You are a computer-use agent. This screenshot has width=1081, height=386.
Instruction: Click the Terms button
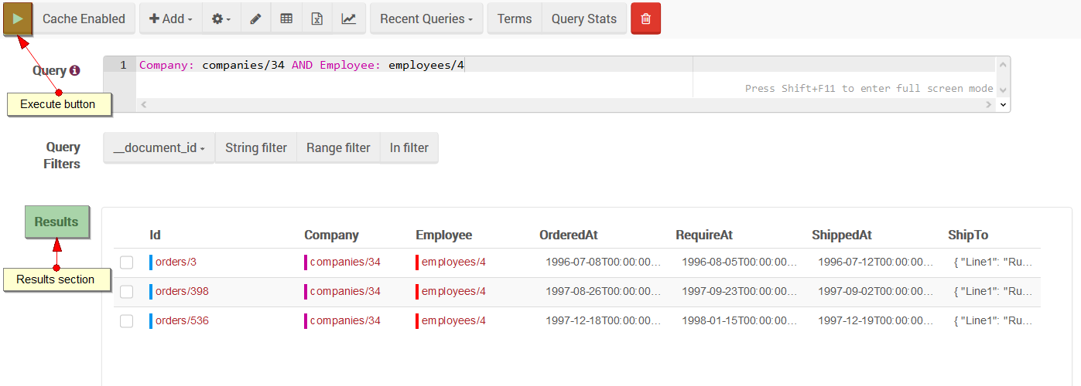pyautogui.click(x=515, y=19)
